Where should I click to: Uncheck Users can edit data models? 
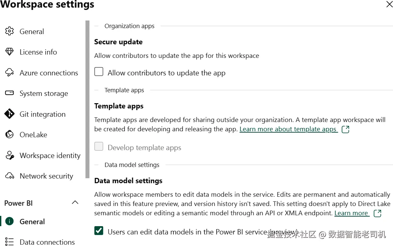point(99,231)
